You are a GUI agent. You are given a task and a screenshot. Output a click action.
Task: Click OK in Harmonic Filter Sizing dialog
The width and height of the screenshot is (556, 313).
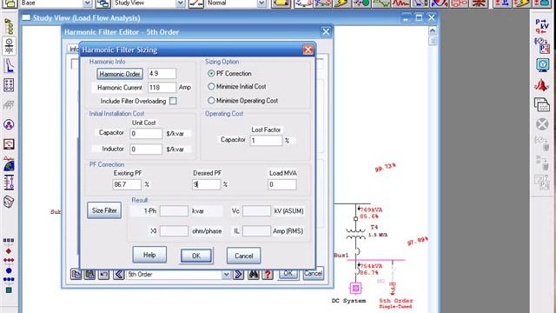196,256
